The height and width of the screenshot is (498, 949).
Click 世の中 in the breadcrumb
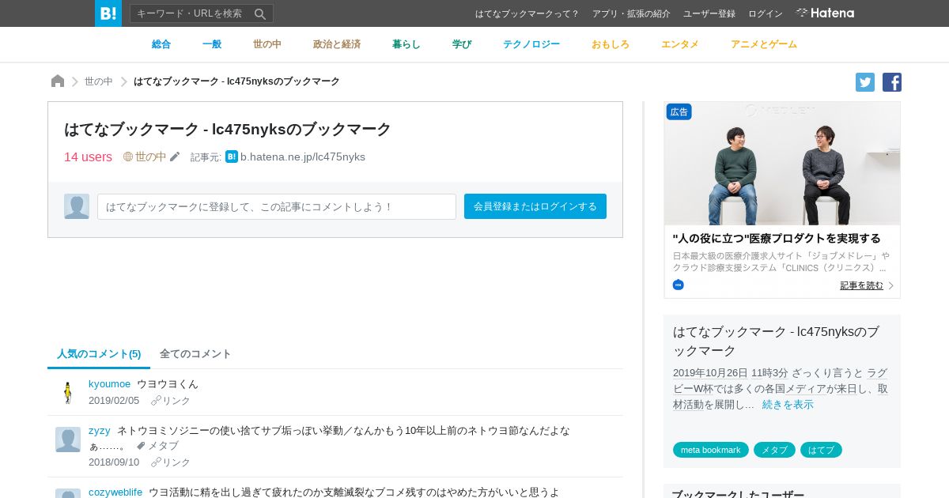coord(99,81)
